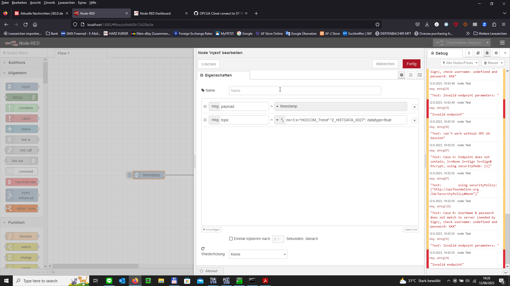This screenshot has width=510, height=286.
Task: Select the function node in the Funktion section
Action: point(22,236)
